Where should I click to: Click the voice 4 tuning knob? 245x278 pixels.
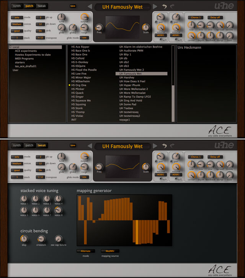[58, 199]
